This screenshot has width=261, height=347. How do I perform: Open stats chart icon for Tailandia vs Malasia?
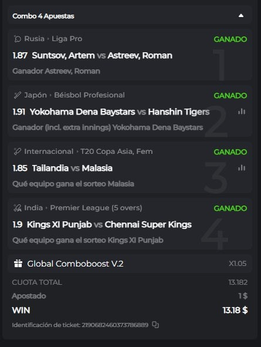[242, 168]
